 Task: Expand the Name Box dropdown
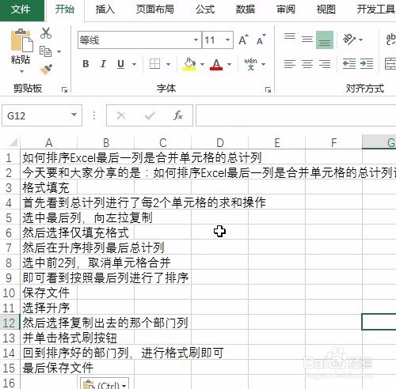[x=74, y=115]
